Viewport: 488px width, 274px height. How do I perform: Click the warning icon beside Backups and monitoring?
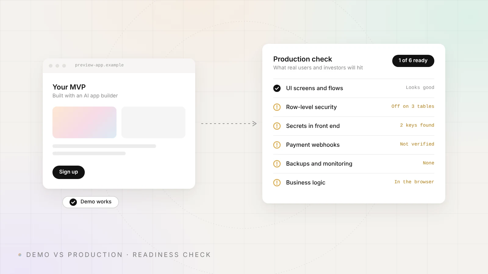[277, 164]
